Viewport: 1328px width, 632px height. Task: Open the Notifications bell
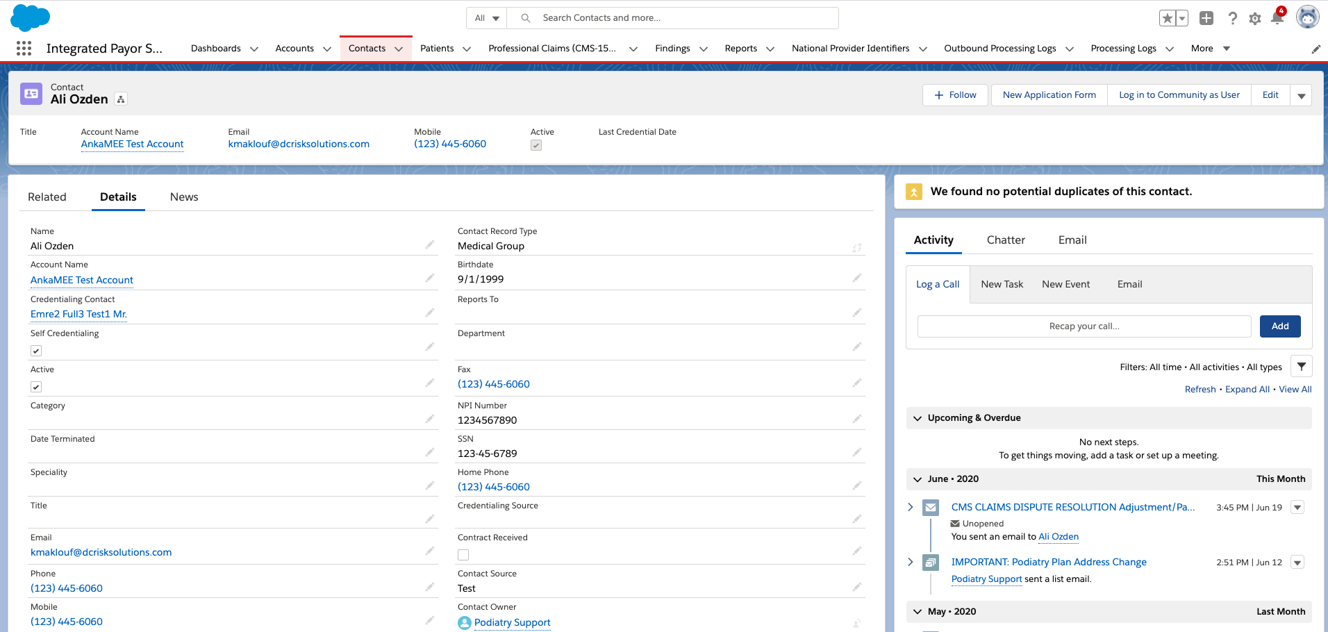[x=1277, y=17]
